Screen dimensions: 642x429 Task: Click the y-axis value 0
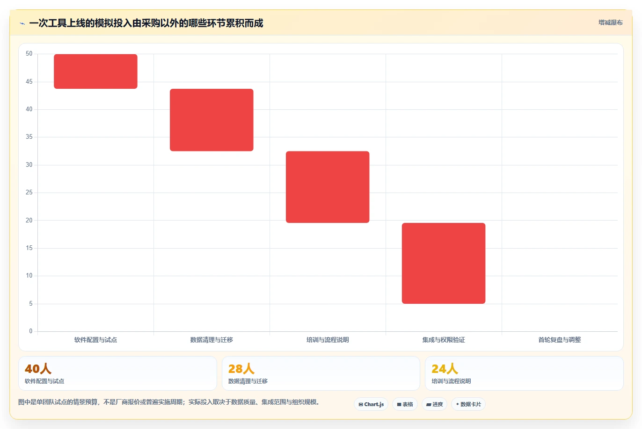coord(31,331)
